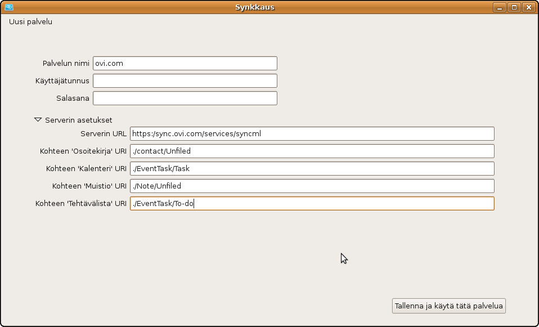Click into the empty 'Käyttäjätunnus' field
This screenshot has width=539, height=327.
(x=185, y=80)
